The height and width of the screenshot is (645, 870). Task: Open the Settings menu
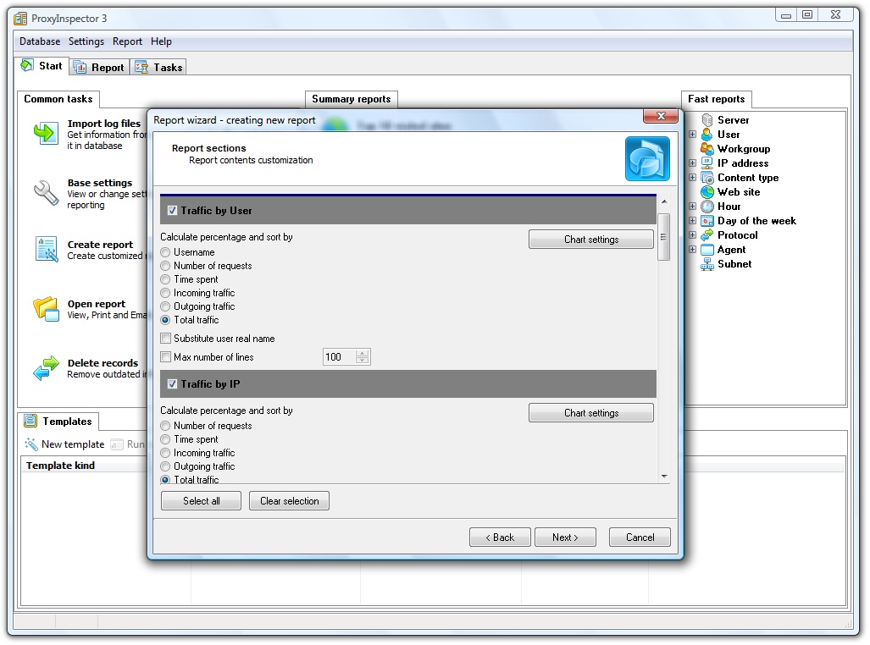(86, 41)
